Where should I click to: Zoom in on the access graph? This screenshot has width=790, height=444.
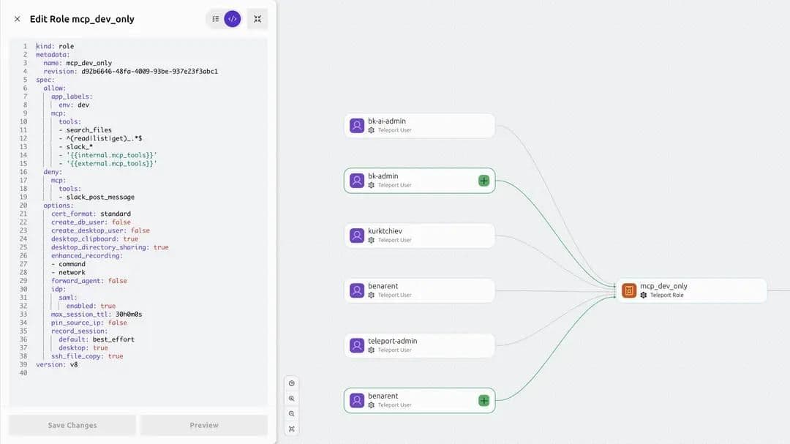(291, 398)
